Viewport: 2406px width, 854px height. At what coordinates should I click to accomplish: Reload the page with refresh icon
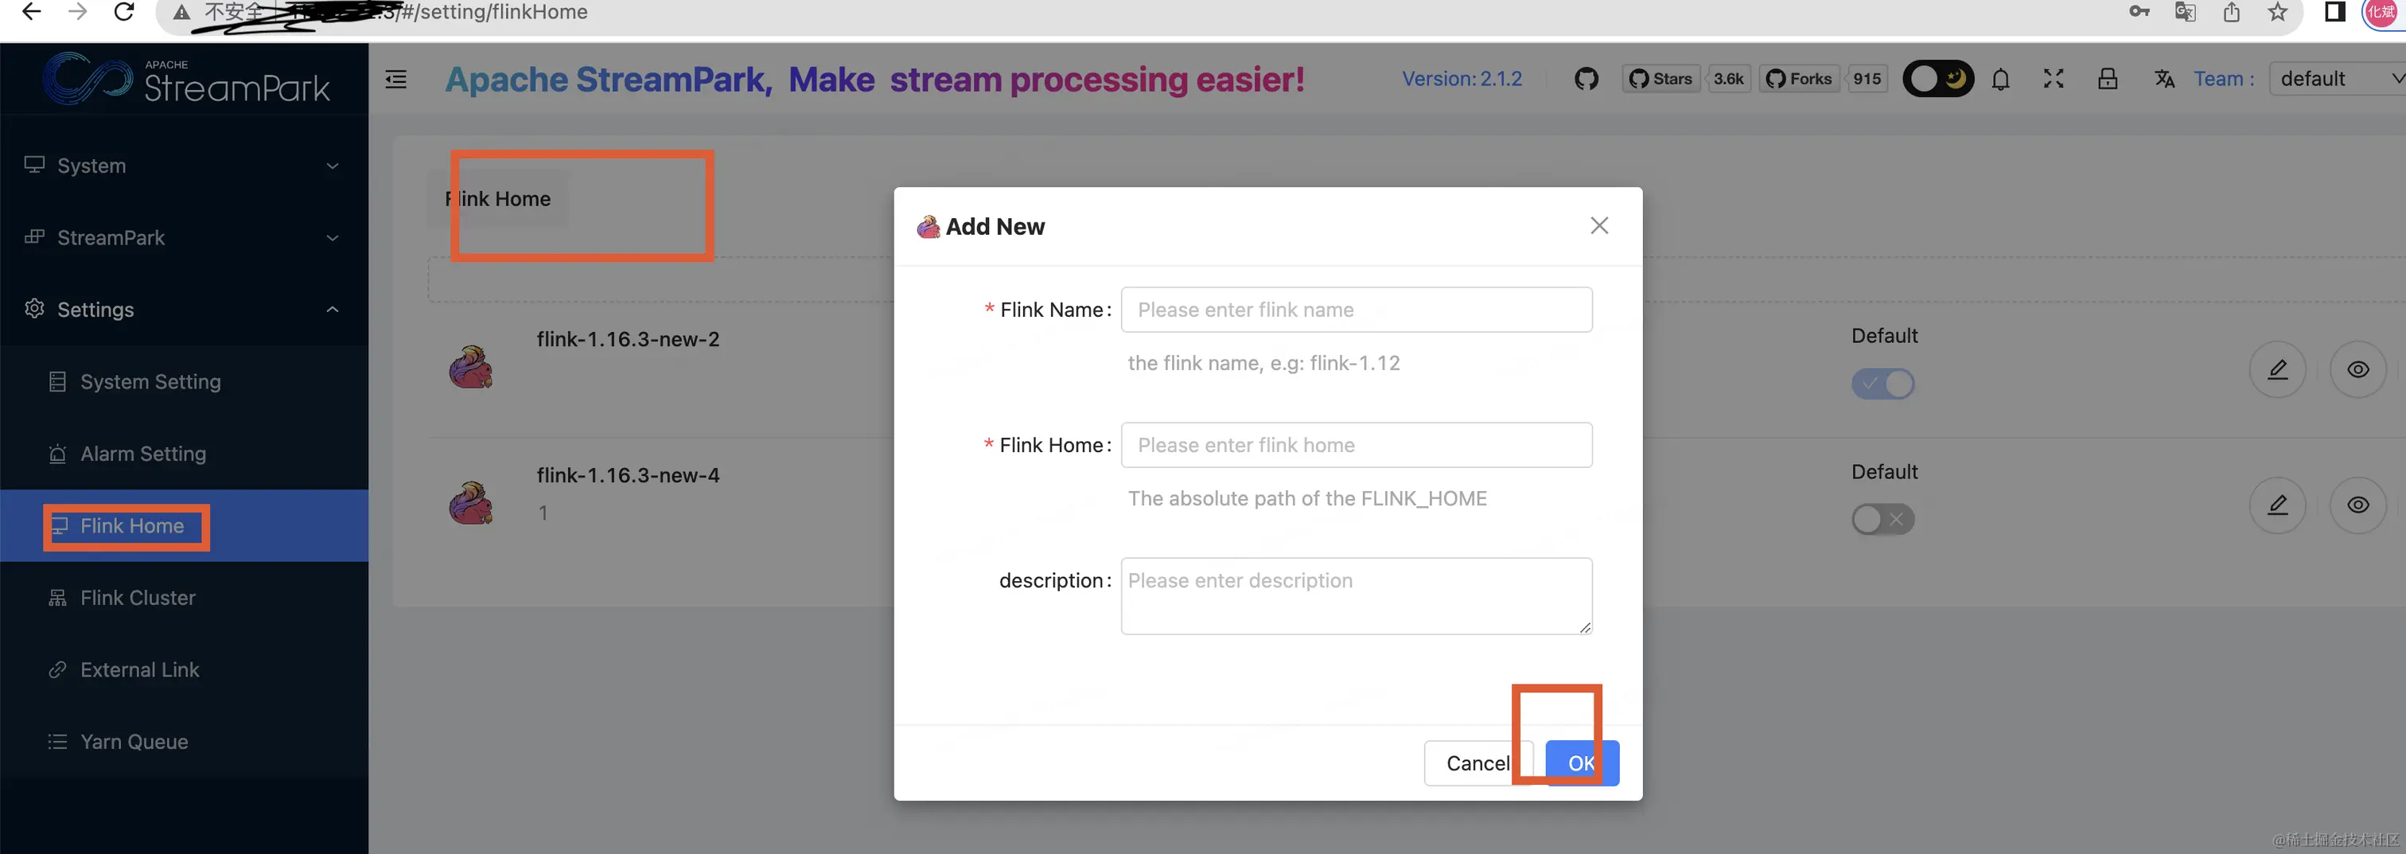pos(123,12)
